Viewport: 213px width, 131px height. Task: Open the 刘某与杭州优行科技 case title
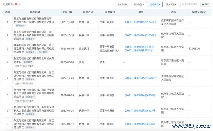[34, 76]
